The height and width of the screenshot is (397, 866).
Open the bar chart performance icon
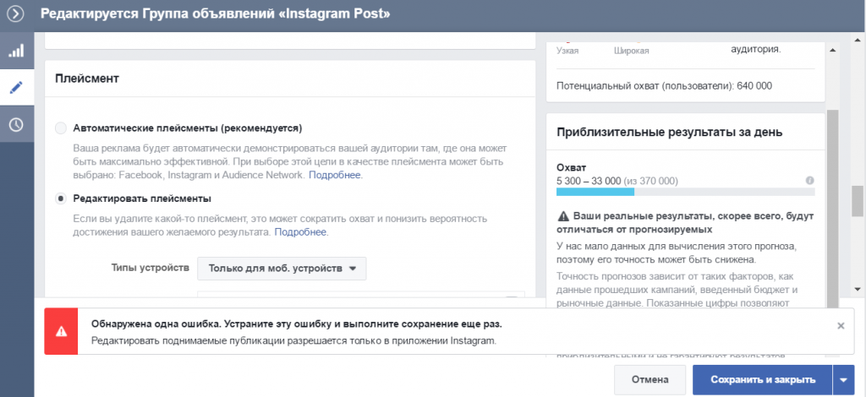[x=16, y=52]
